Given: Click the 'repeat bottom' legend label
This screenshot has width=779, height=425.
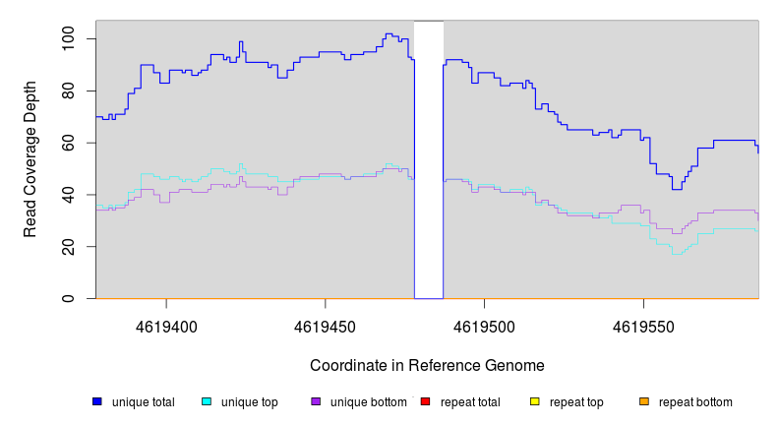Looking at the screenshot, I should (x=695, y=402).
